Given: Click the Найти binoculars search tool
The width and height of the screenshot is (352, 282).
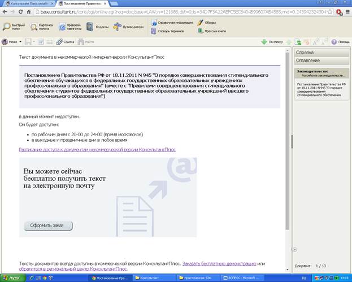Looking at the screenshot, I should pyautogui.click(x=85, y=42).
